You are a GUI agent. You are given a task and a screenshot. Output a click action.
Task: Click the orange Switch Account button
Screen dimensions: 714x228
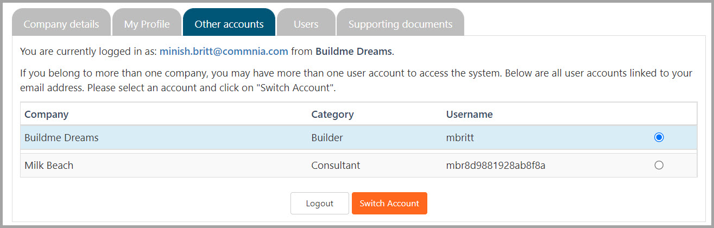pyautogui.click(x=389, y=204)
